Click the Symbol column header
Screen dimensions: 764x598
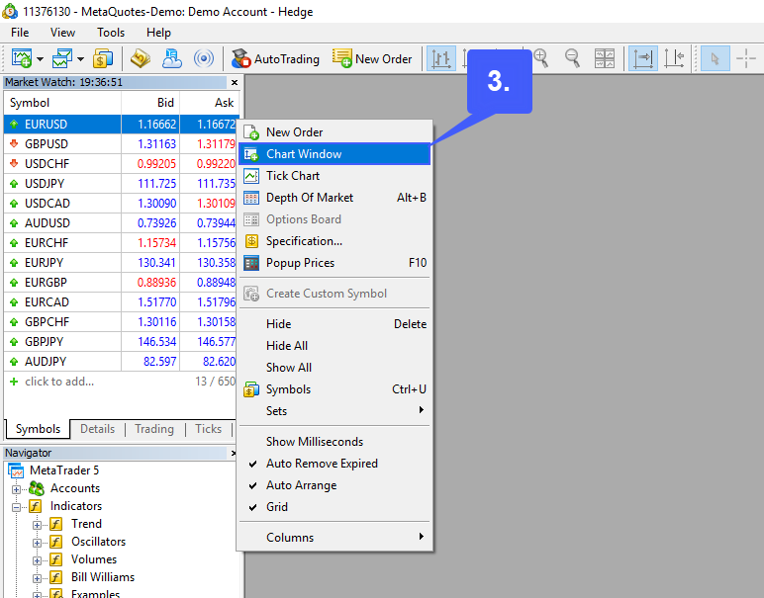62,103
